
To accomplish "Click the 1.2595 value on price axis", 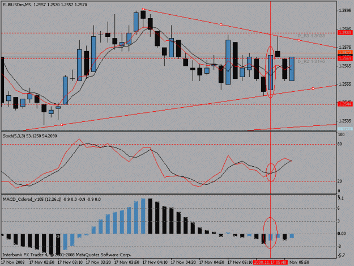I will click(x=345, y=10).
